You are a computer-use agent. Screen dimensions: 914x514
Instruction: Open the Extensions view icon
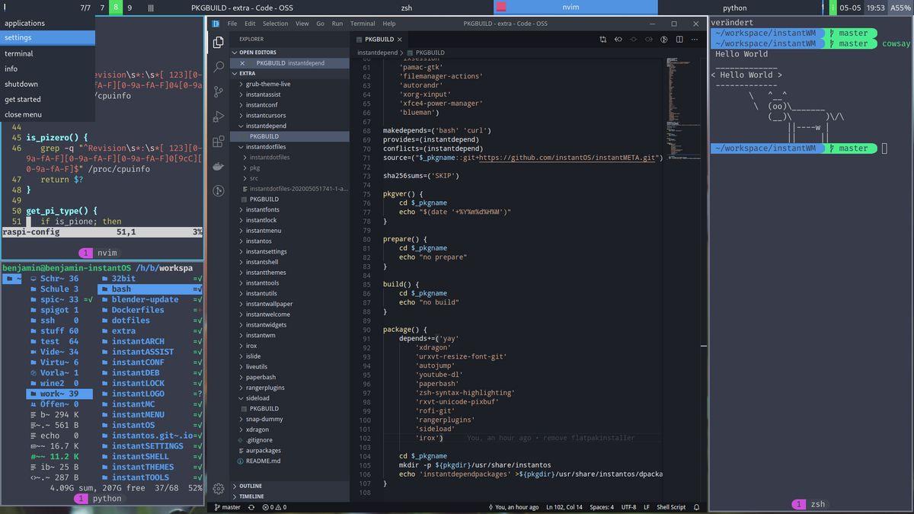pos(219,141)
